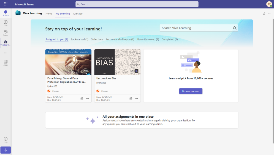Click the AV profile avatar

[269, 4]
